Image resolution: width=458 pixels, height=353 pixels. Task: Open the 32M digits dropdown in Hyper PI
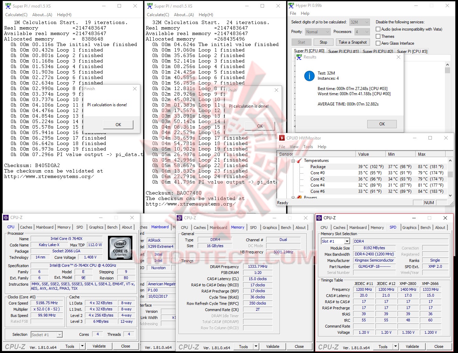[x=360, y=22]
